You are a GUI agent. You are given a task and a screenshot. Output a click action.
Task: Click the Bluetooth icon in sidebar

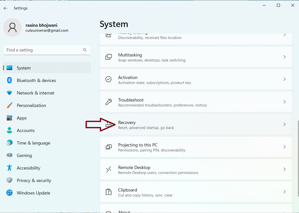[x=10, y=80]
